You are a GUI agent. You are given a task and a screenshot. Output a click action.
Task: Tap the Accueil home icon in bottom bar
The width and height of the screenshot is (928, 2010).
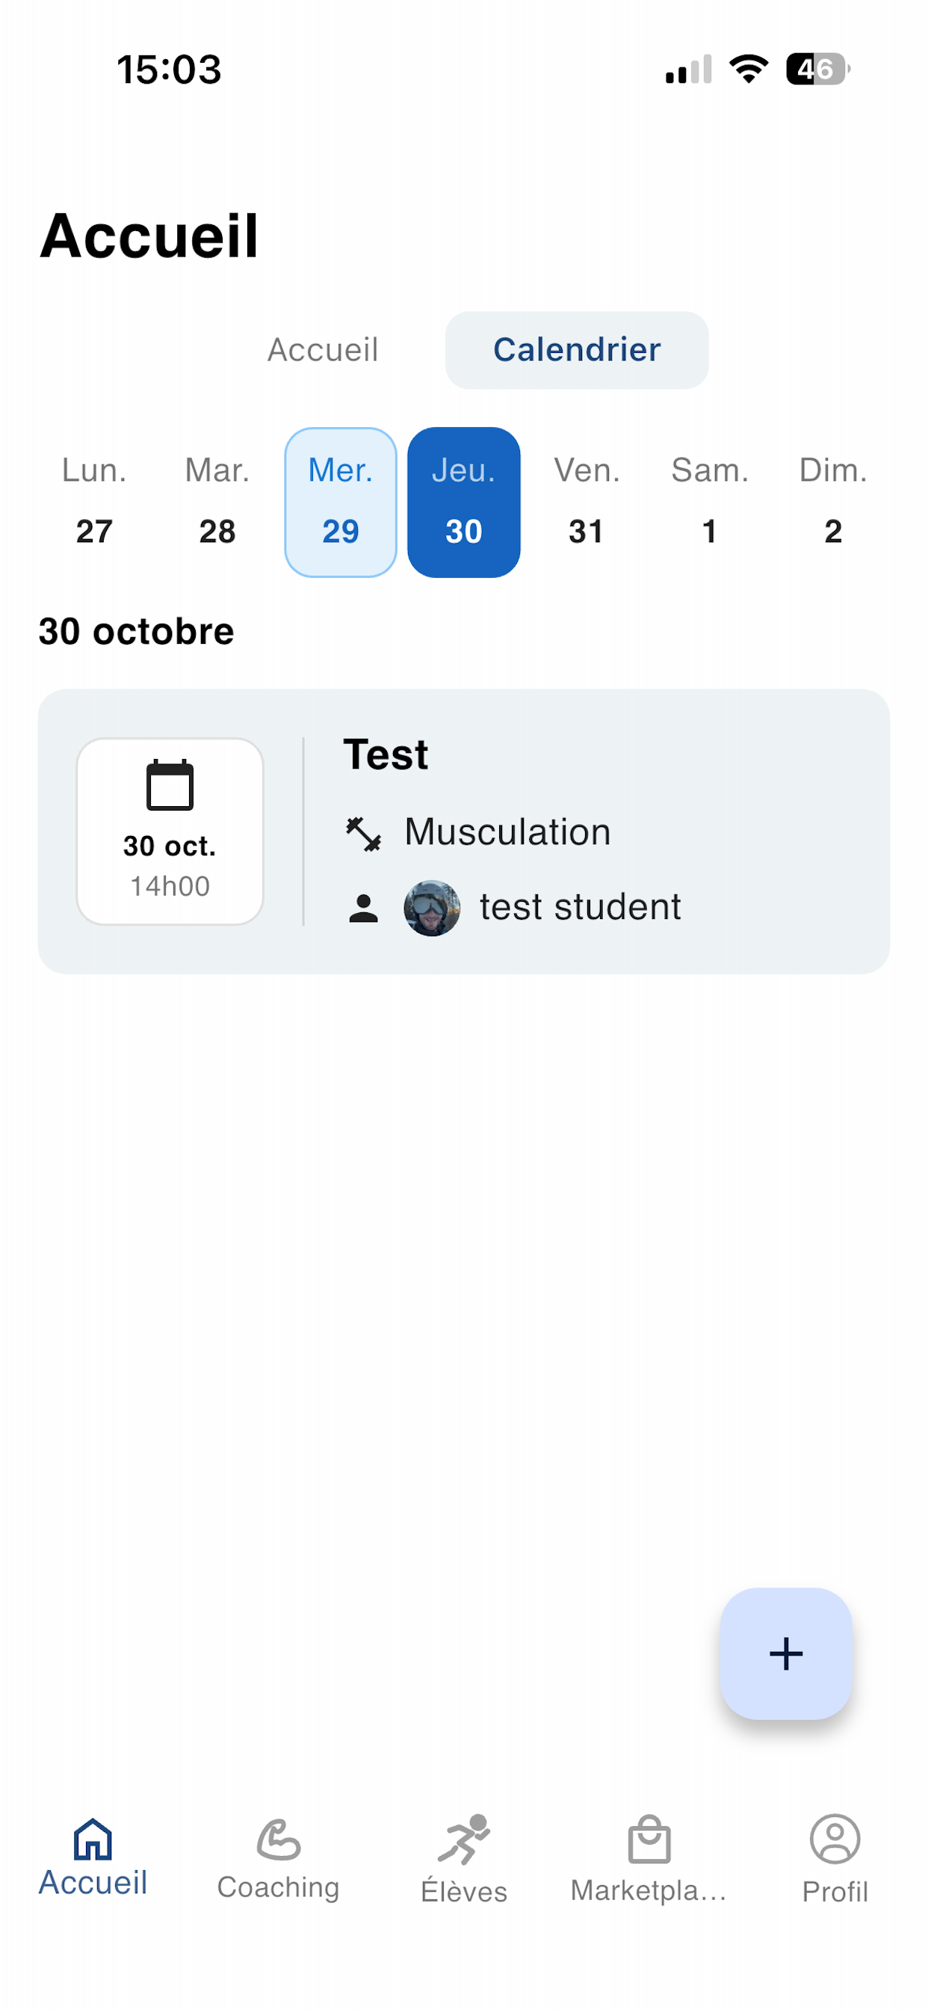(x=93, y=1838)
